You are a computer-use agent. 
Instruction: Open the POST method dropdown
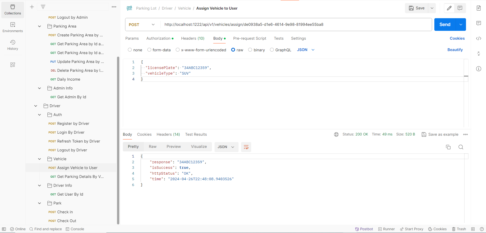pos(143,25)
